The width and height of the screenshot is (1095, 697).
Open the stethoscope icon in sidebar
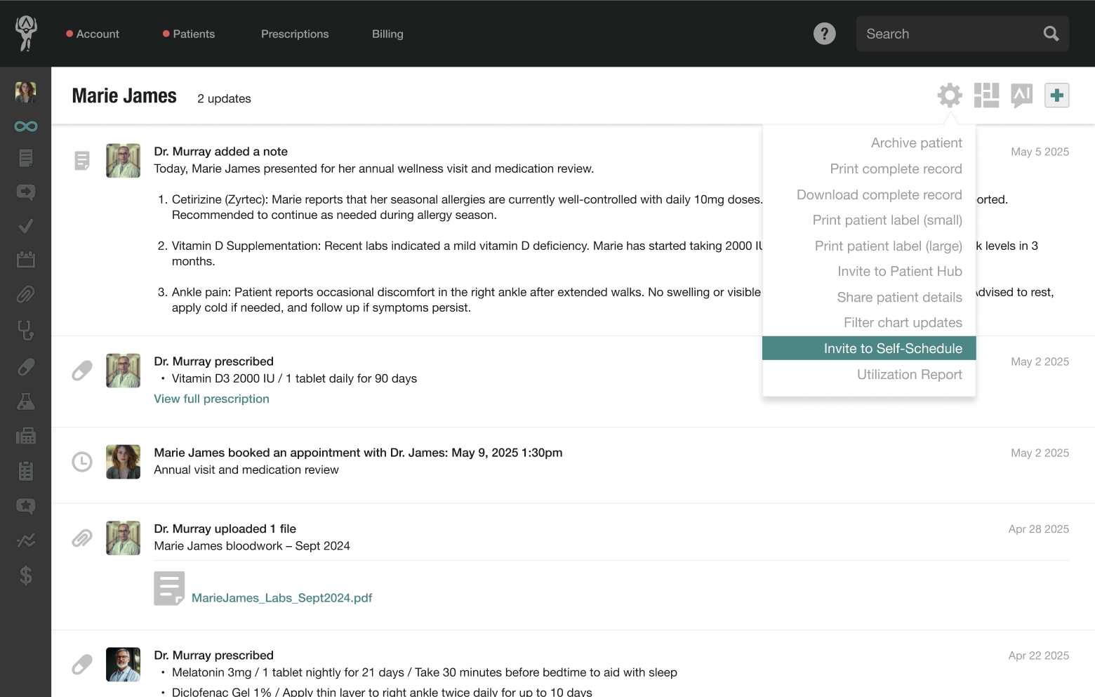(x=26, y=330)
